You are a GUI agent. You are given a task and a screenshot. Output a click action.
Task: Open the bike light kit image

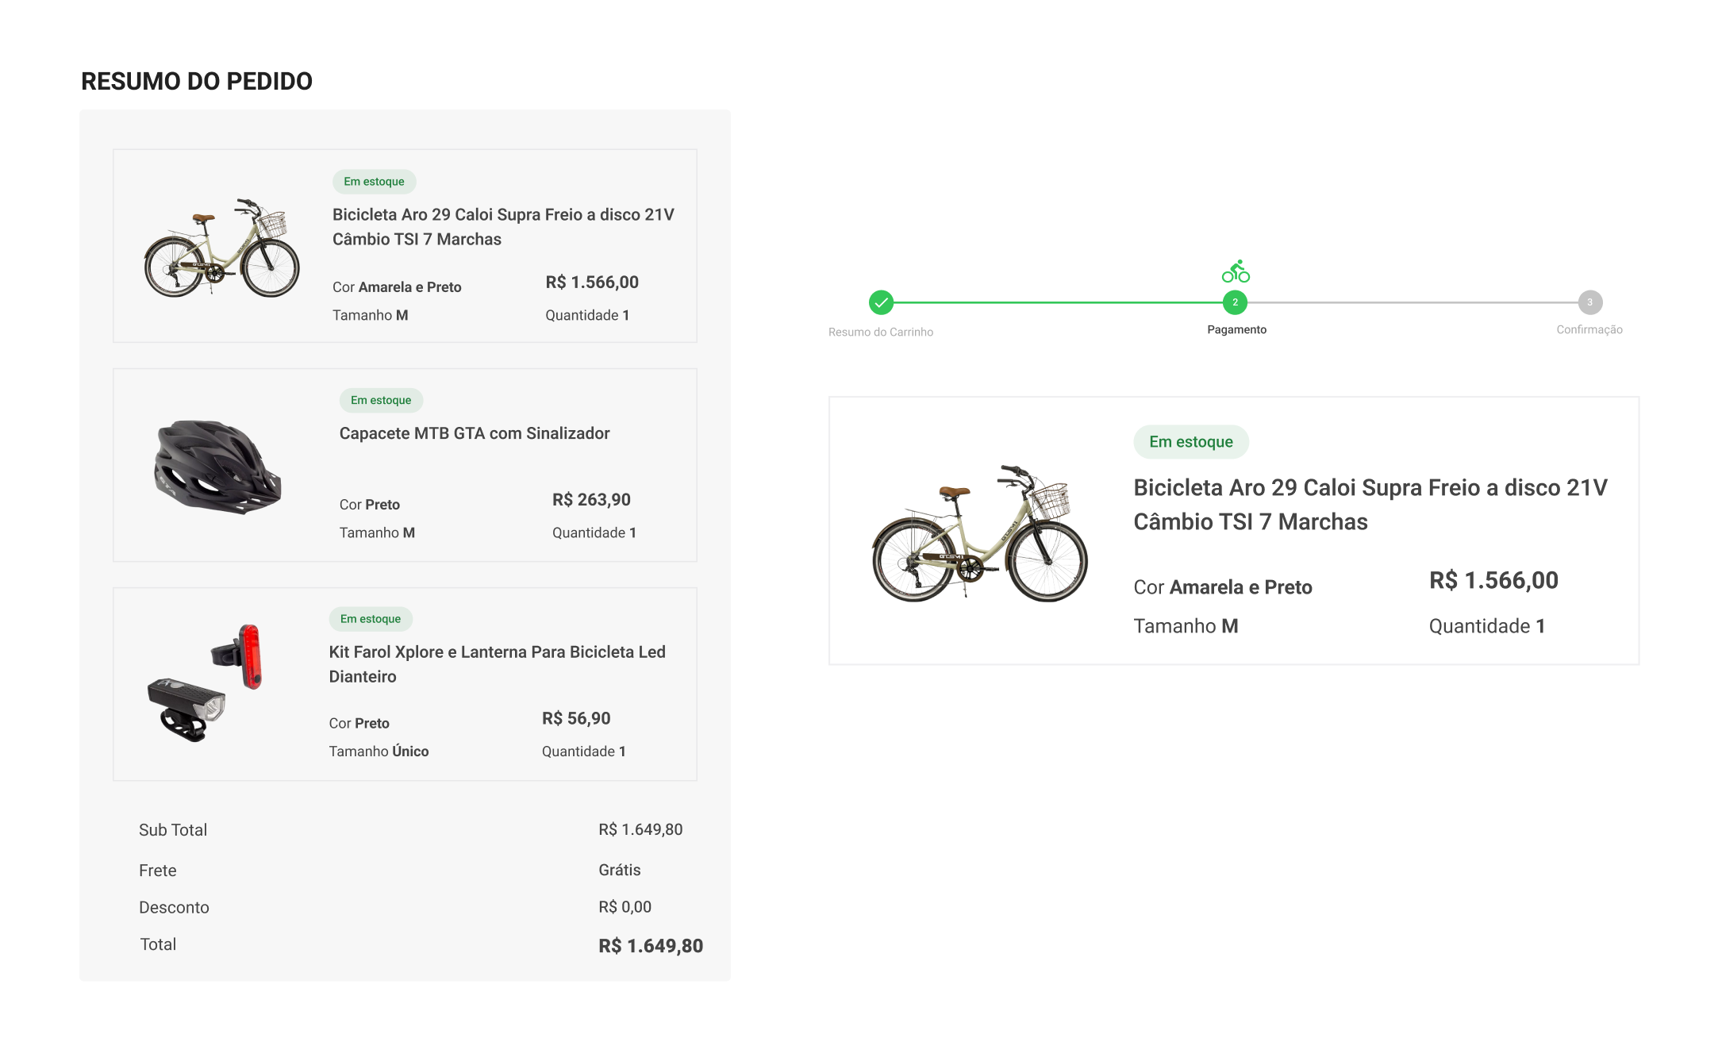click(205, 683)
